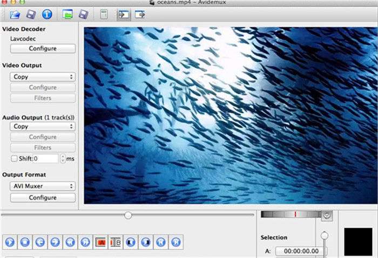This screenshot has height=258, width=378.
Task: Go to previous frame with left arrow
Action: (x=40, y=242)
